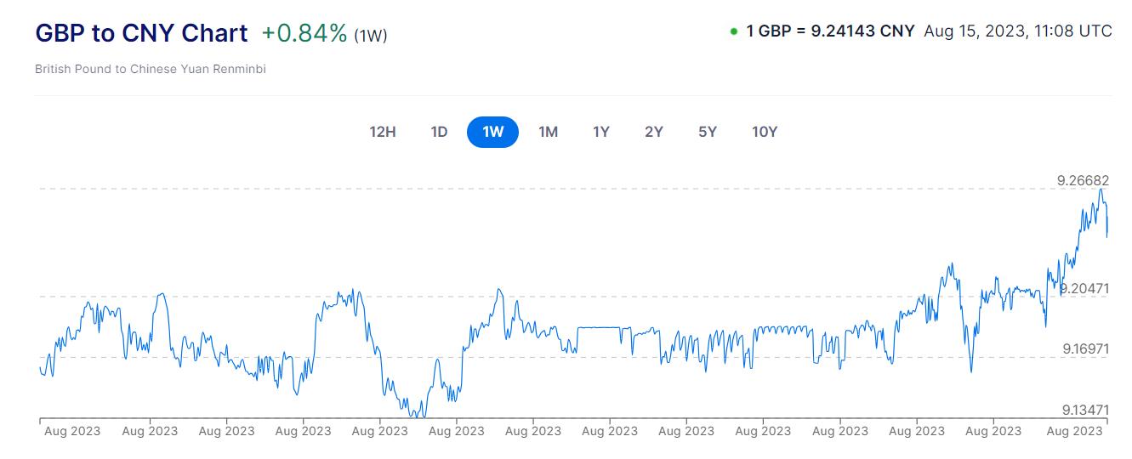
Task: Click the British Pound to Chinese Yuan subtitle
Action: click(x=151, y=69)
